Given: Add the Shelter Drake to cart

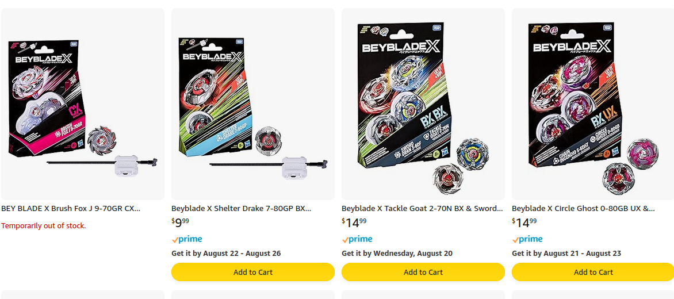Looking at the screenshot, I should (x=253, y=272).
